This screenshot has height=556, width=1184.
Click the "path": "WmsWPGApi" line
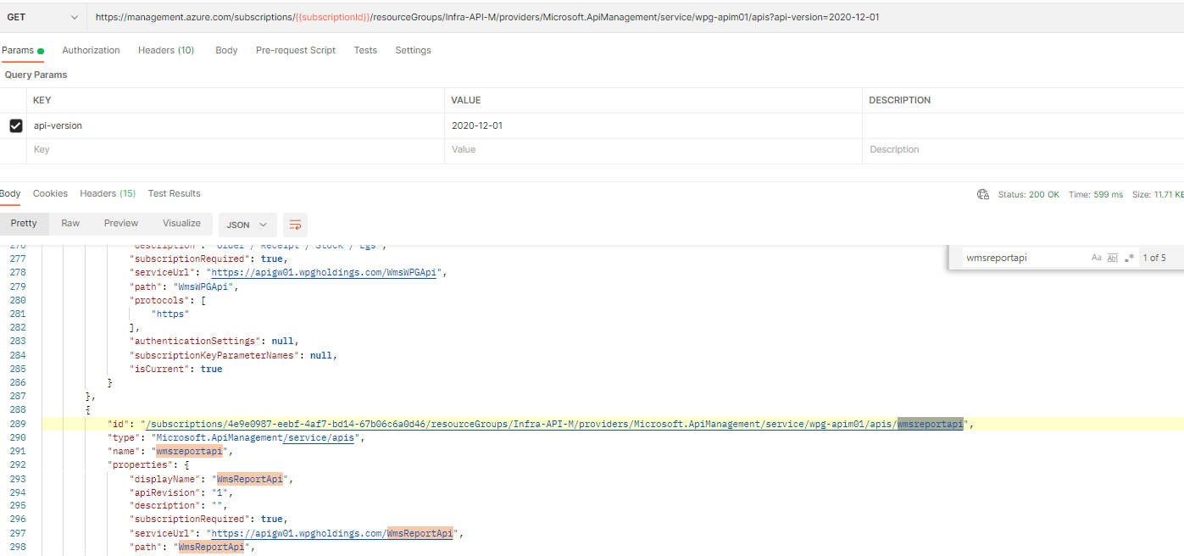(184, 286)
